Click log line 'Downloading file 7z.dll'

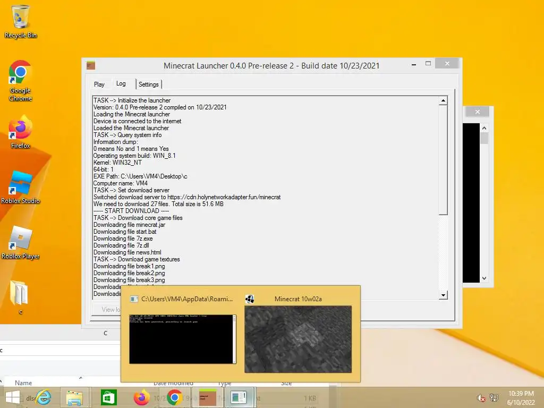point(122,245)
